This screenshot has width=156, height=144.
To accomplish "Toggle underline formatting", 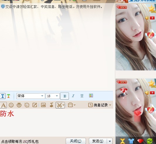I will (x=82, y=96).
